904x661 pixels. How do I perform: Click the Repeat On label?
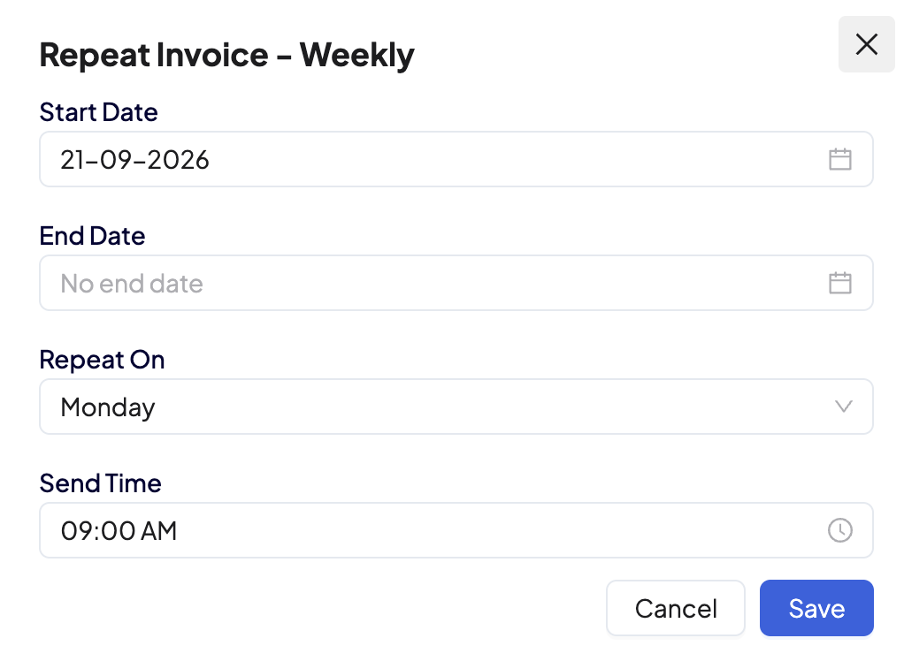click(x=102, y=360)
